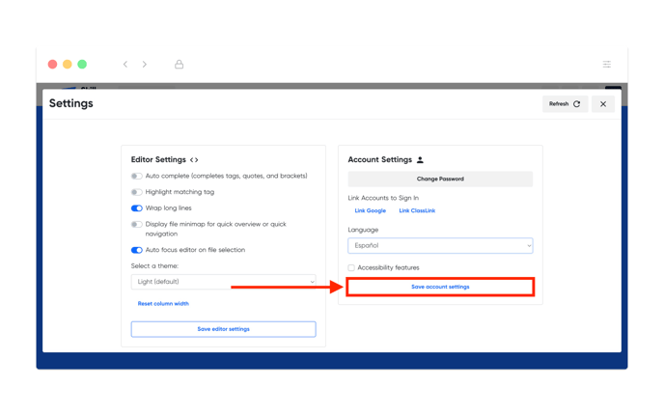Viewport: 664px width, 415px height.
Task: Close the Settings dialog with X
Action: tap(603, 104)
